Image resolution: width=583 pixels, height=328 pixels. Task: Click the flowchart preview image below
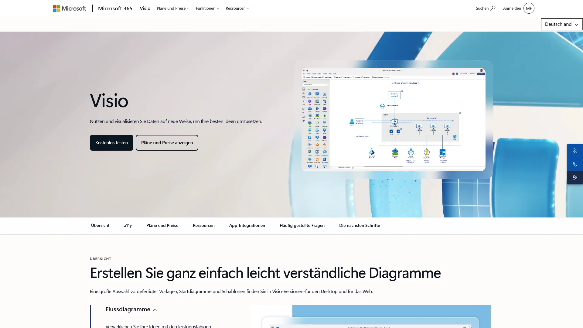[x=370, y=316]
